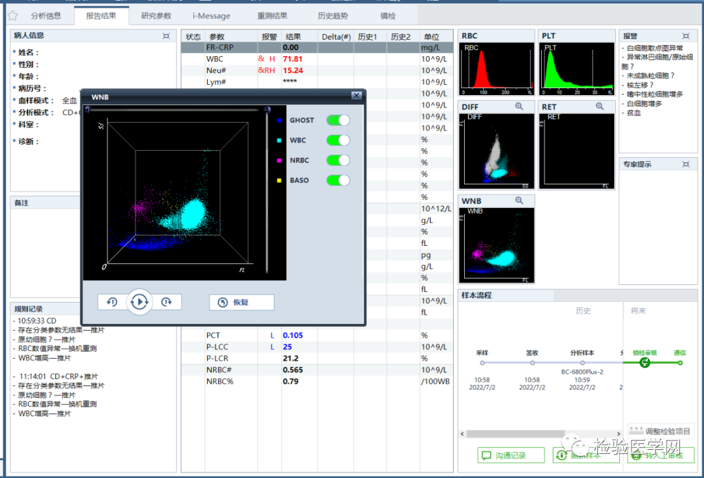This screenshot has height=478, width=704.
Task: Open the i-Message tab
Action: click(x=211, y=16)
